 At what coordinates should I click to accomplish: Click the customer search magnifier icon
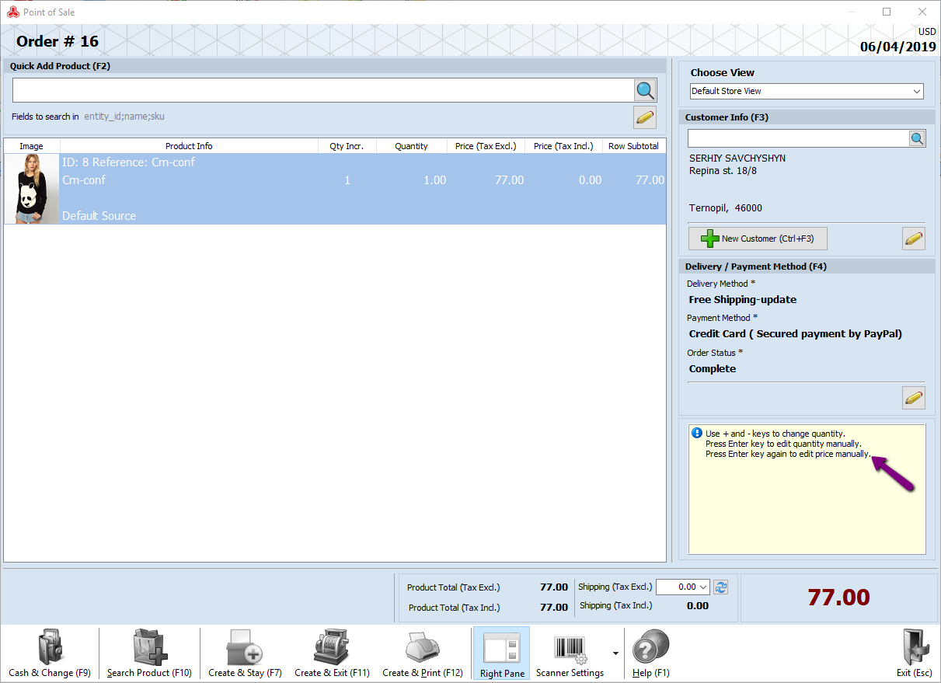[x=917, y=138]
